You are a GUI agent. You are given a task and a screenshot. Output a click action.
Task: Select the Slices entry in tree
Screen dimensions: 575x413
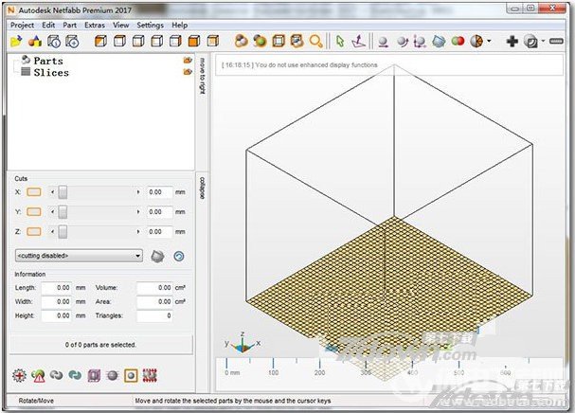[x=51, y=72]
